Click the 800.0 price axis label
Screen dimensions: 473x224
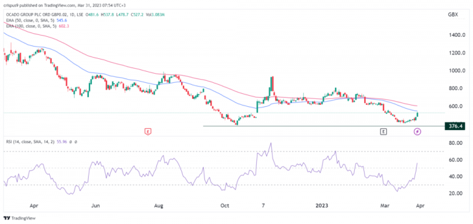(455, 88)
